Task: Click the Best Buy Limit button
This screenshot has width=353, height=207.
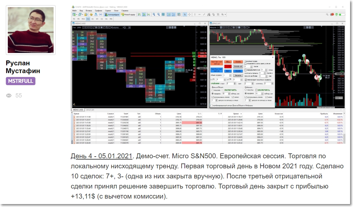Action: (x=217, y=70)
